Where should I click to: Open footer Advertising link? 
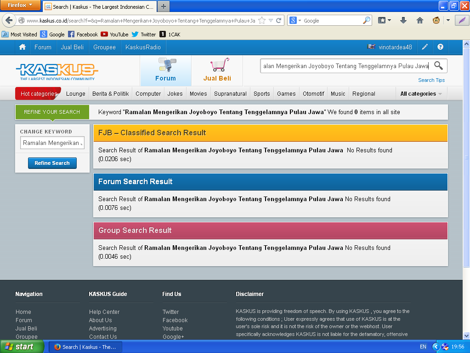(103, 329)
